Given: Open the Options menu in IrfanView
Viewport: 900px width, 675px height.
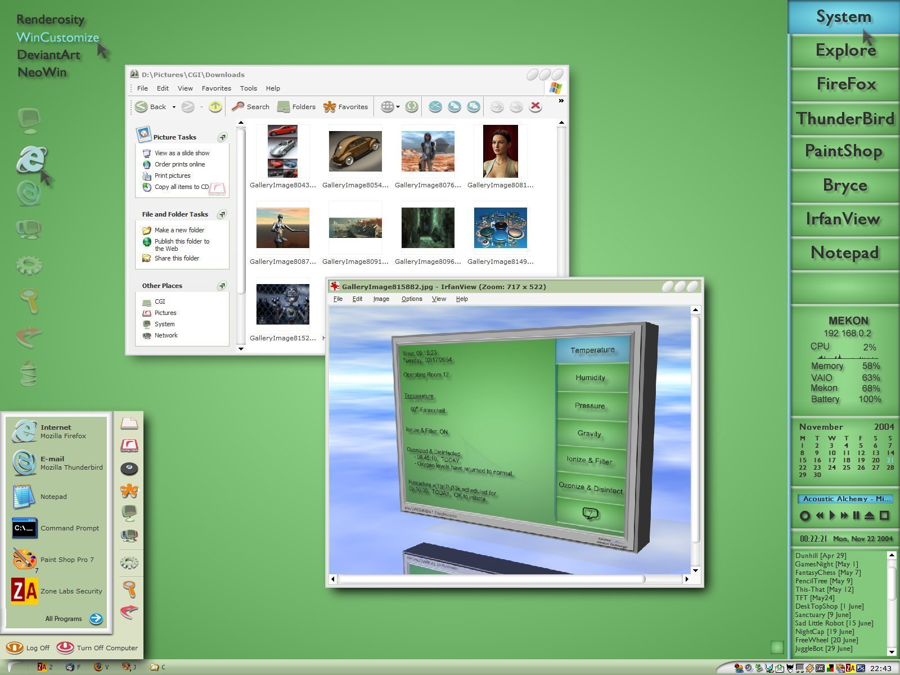Looking at the screenshot, I should point(412,299).
